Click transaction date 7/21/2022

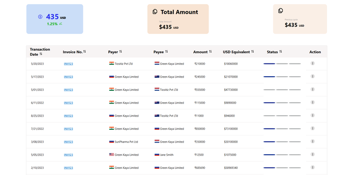37,129
